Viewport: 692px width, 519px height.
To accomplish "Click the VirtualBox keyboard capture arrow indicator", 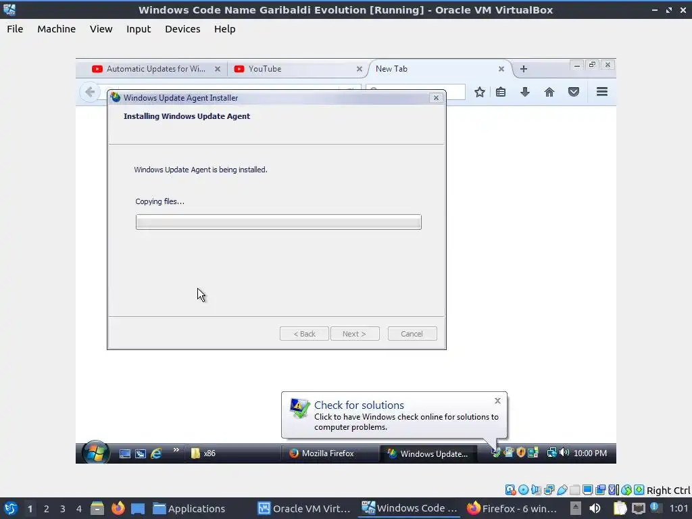I will [639, 490].
